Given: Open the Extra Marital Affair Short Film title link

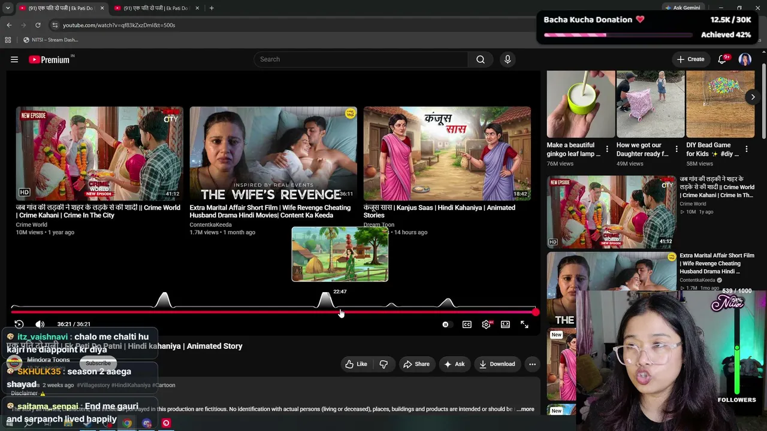Looking at the screenshot, I should (x=270, y=211).
